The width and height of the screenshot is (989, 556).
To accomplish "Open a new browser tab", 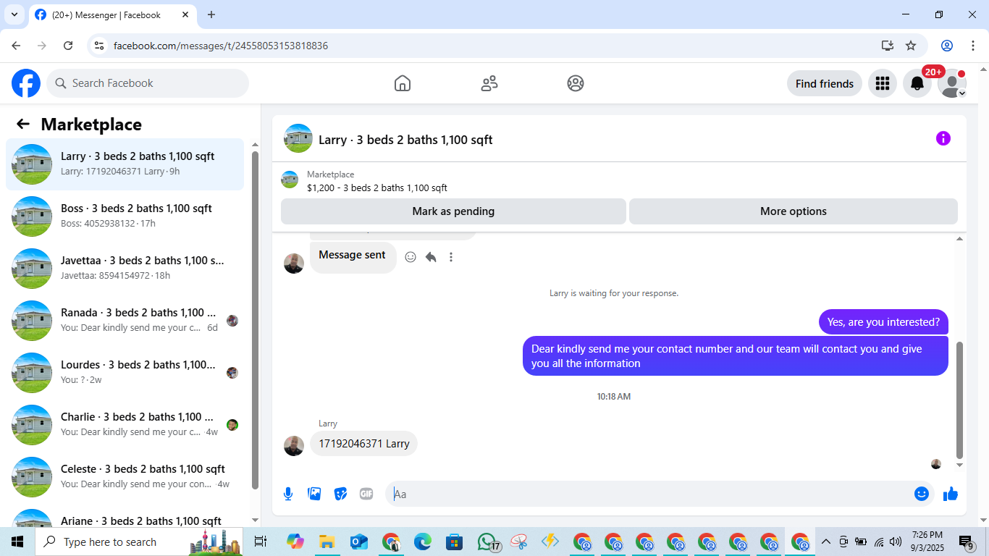I will pos(211,14).
